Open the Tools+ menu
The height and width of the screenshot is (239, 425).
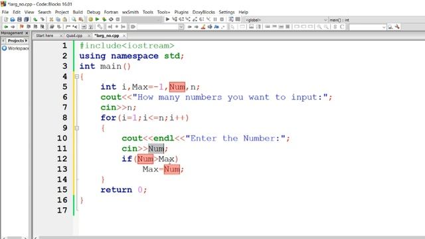point(164,12)
